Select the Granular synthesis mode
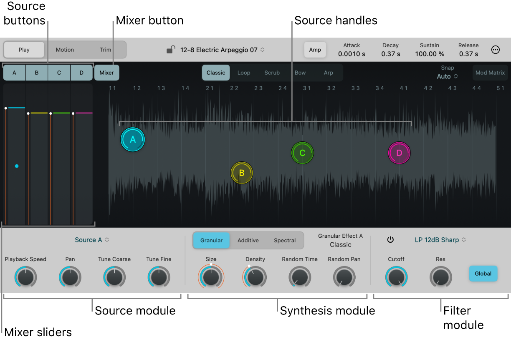Screen dimensions: 511x342 211,240
